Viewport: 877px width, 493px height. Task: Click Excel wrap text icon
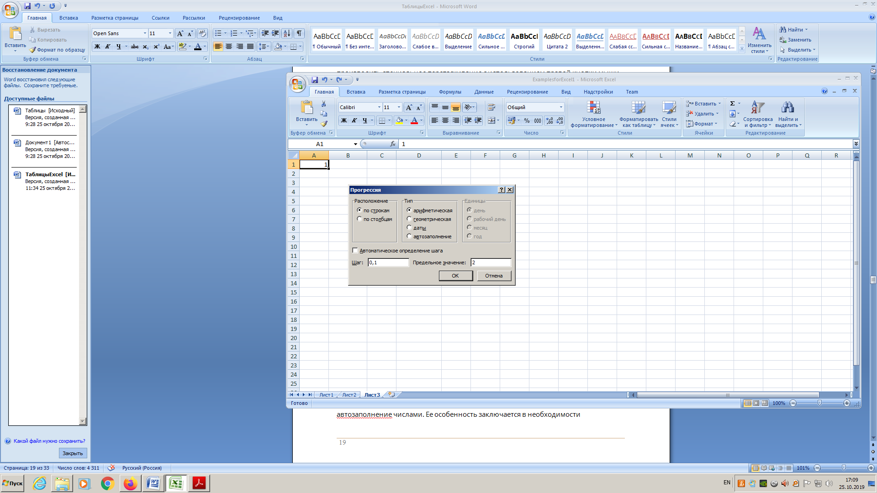491,107
